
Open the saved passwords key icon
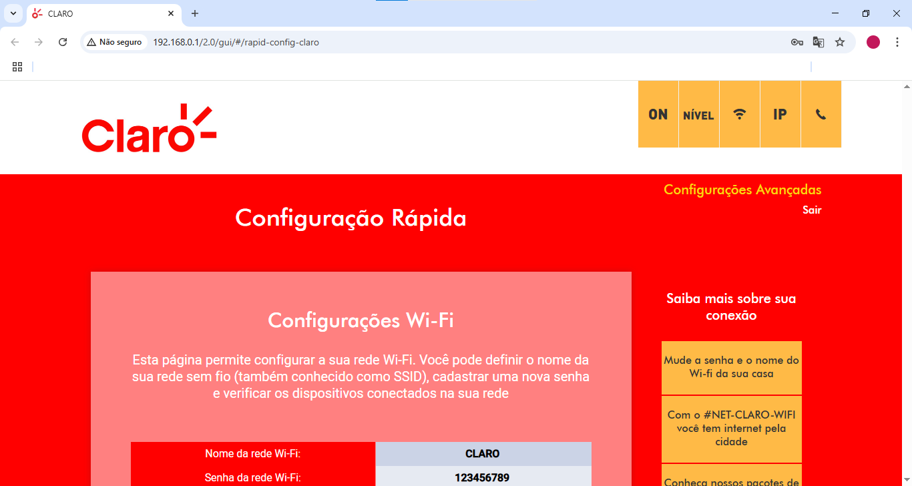coord(796,42)
